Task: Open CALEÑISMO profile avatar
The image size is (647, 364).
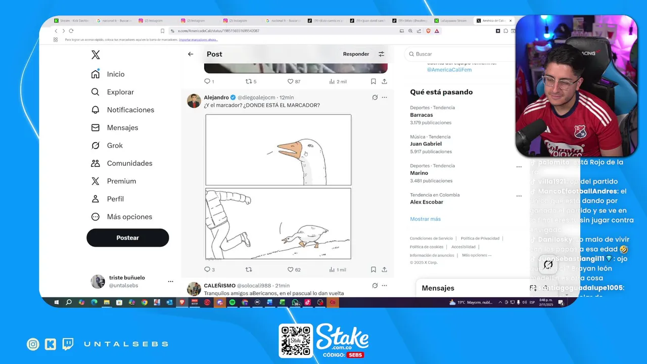Action: point(194,289)
